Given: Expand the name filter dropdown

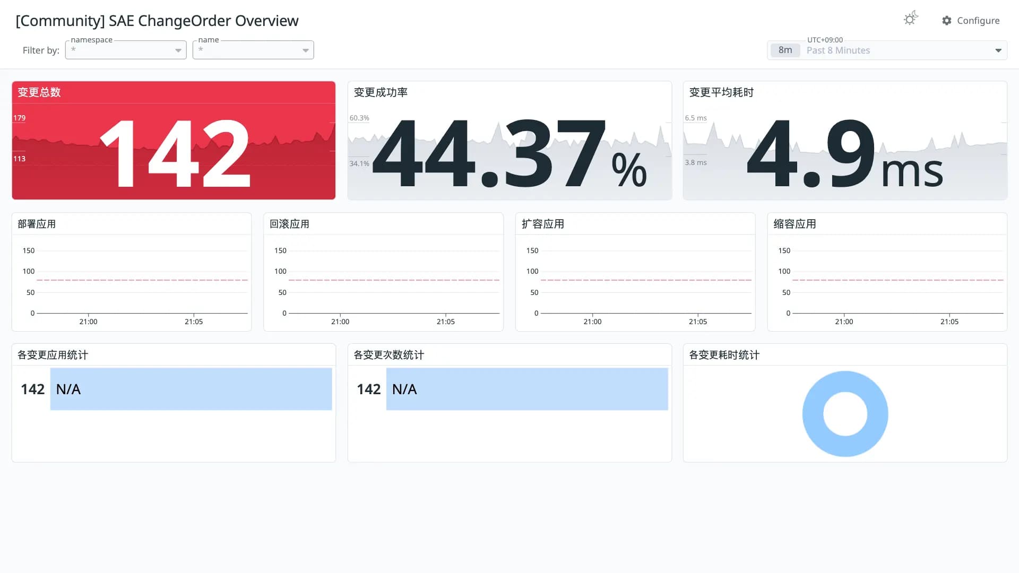Looking at the screenshot, I should click(306, 50).
